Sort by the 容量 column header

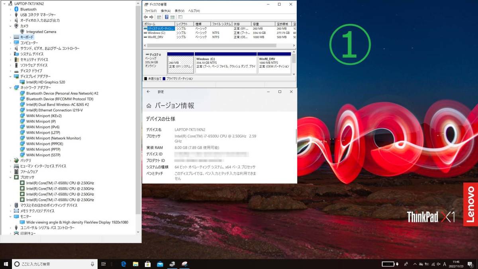click(263, 24)
